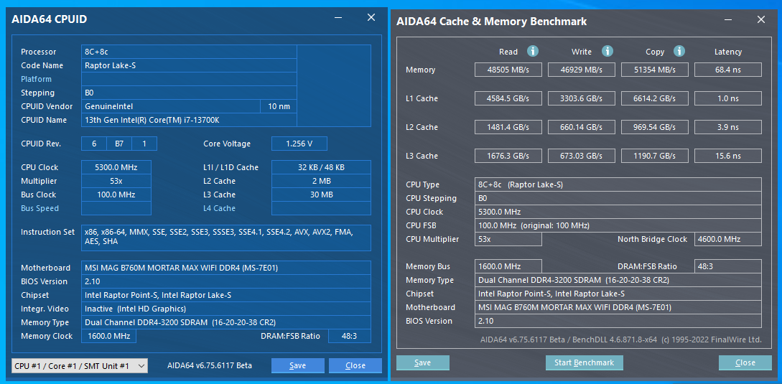Click Motherboard field in CPUID window
Viewport: 782px width, 384px height.
[x=226, y=268]
